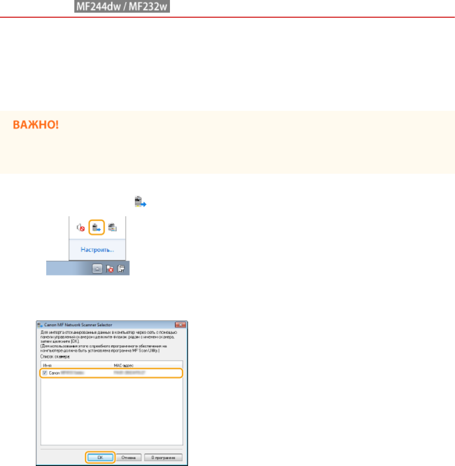Click the blurred MAC address cell of Canon row
Image resolution: width=455 pixels, height=466 pixels.
click(129, 373)
